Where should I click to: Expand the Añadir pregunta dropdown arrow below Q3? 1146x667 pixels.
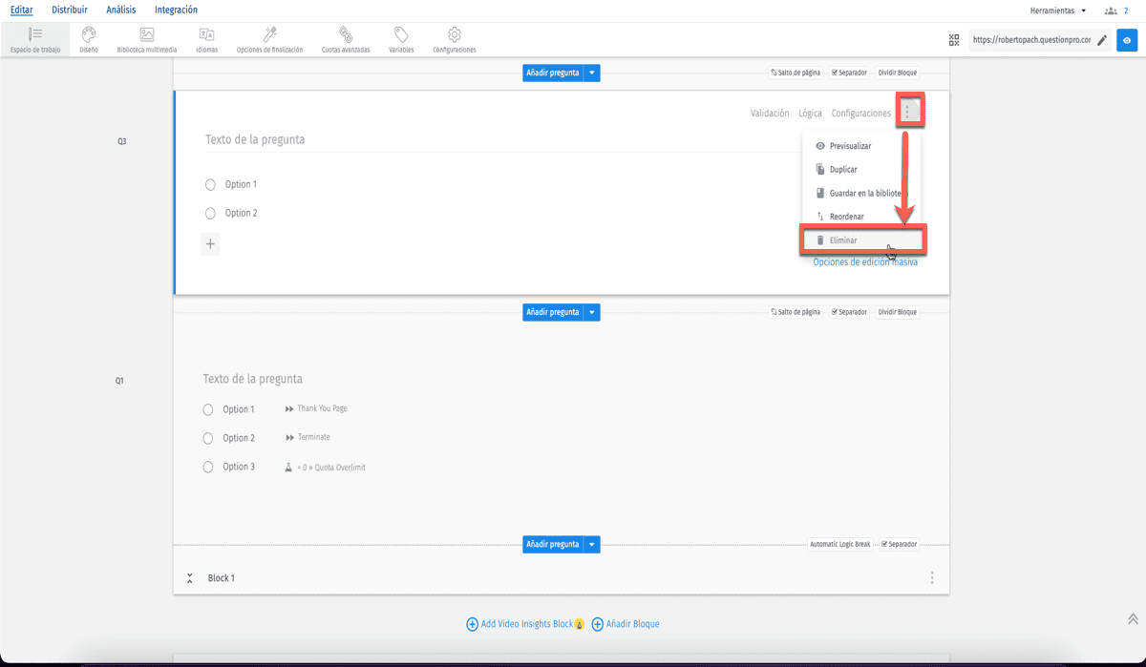point(592,312)
